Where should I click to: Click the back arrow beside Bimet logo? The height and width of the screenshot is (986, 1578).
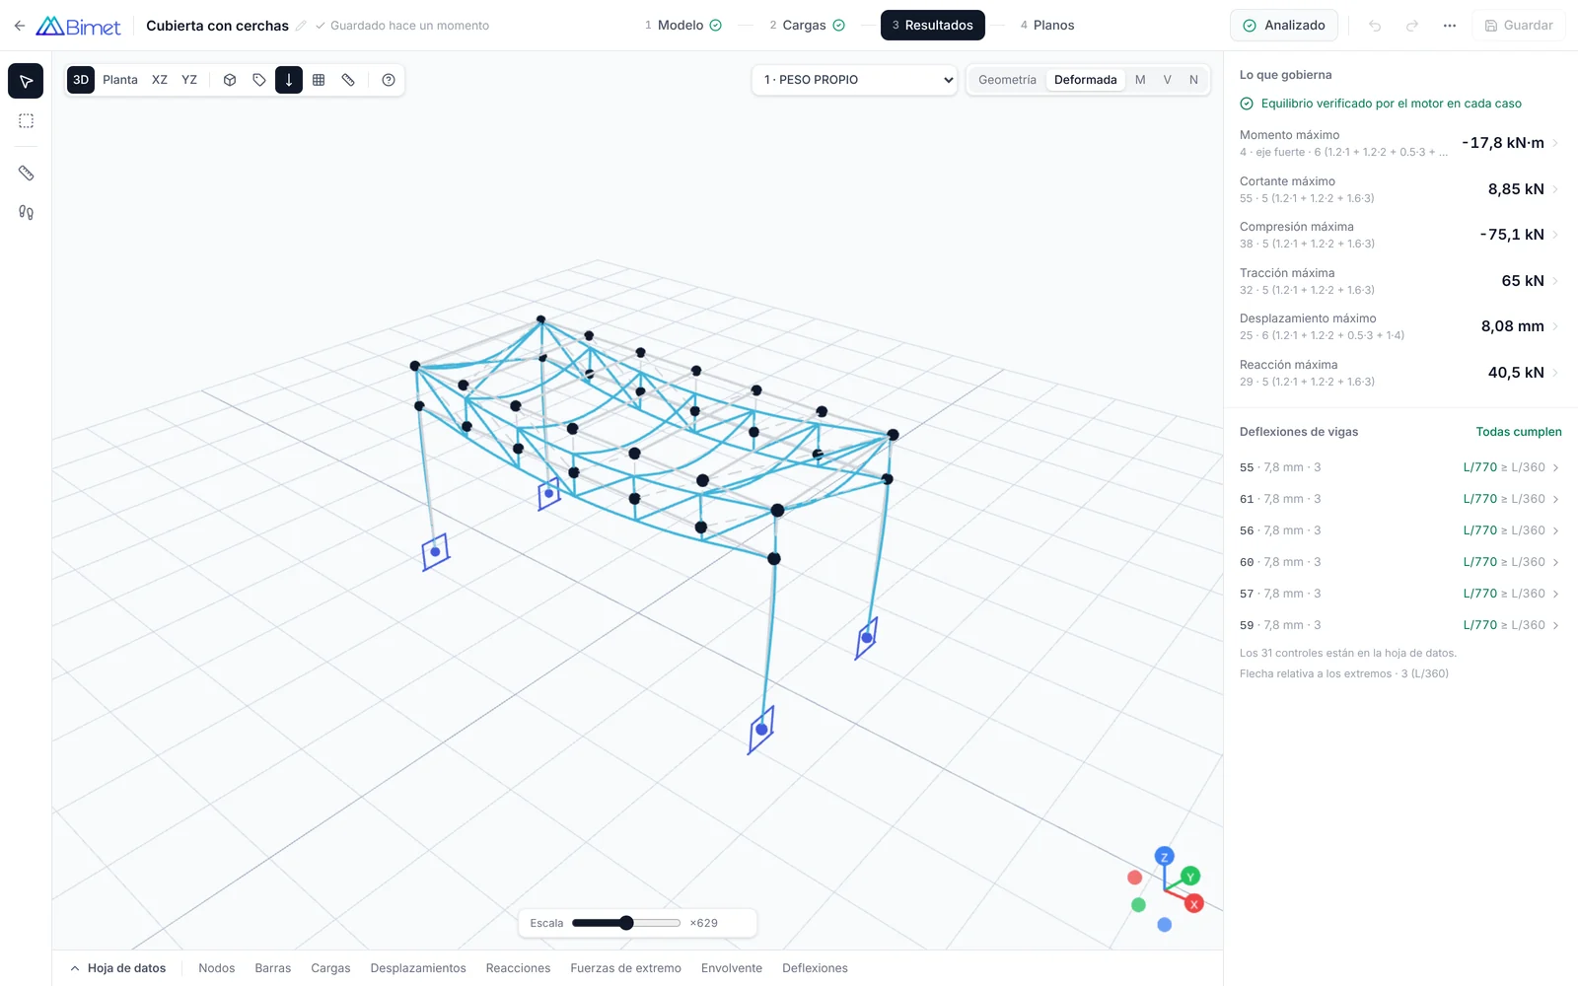(x=19, y=26)
